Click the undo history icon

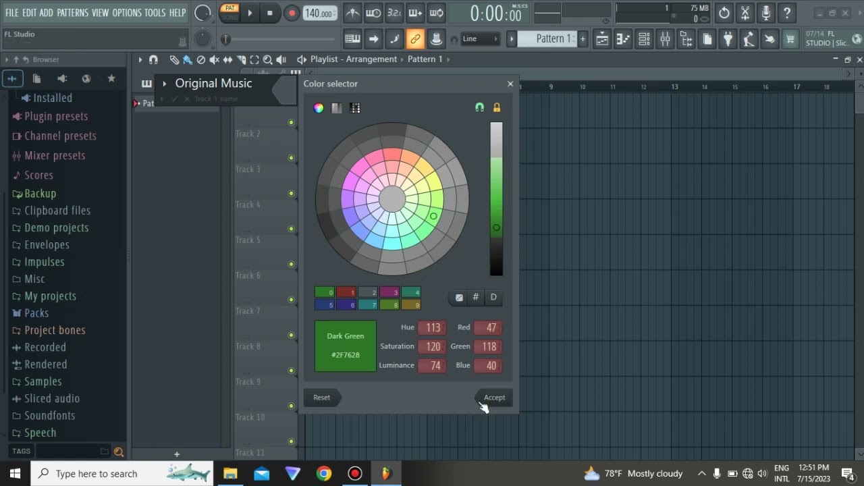click(724, 13)
